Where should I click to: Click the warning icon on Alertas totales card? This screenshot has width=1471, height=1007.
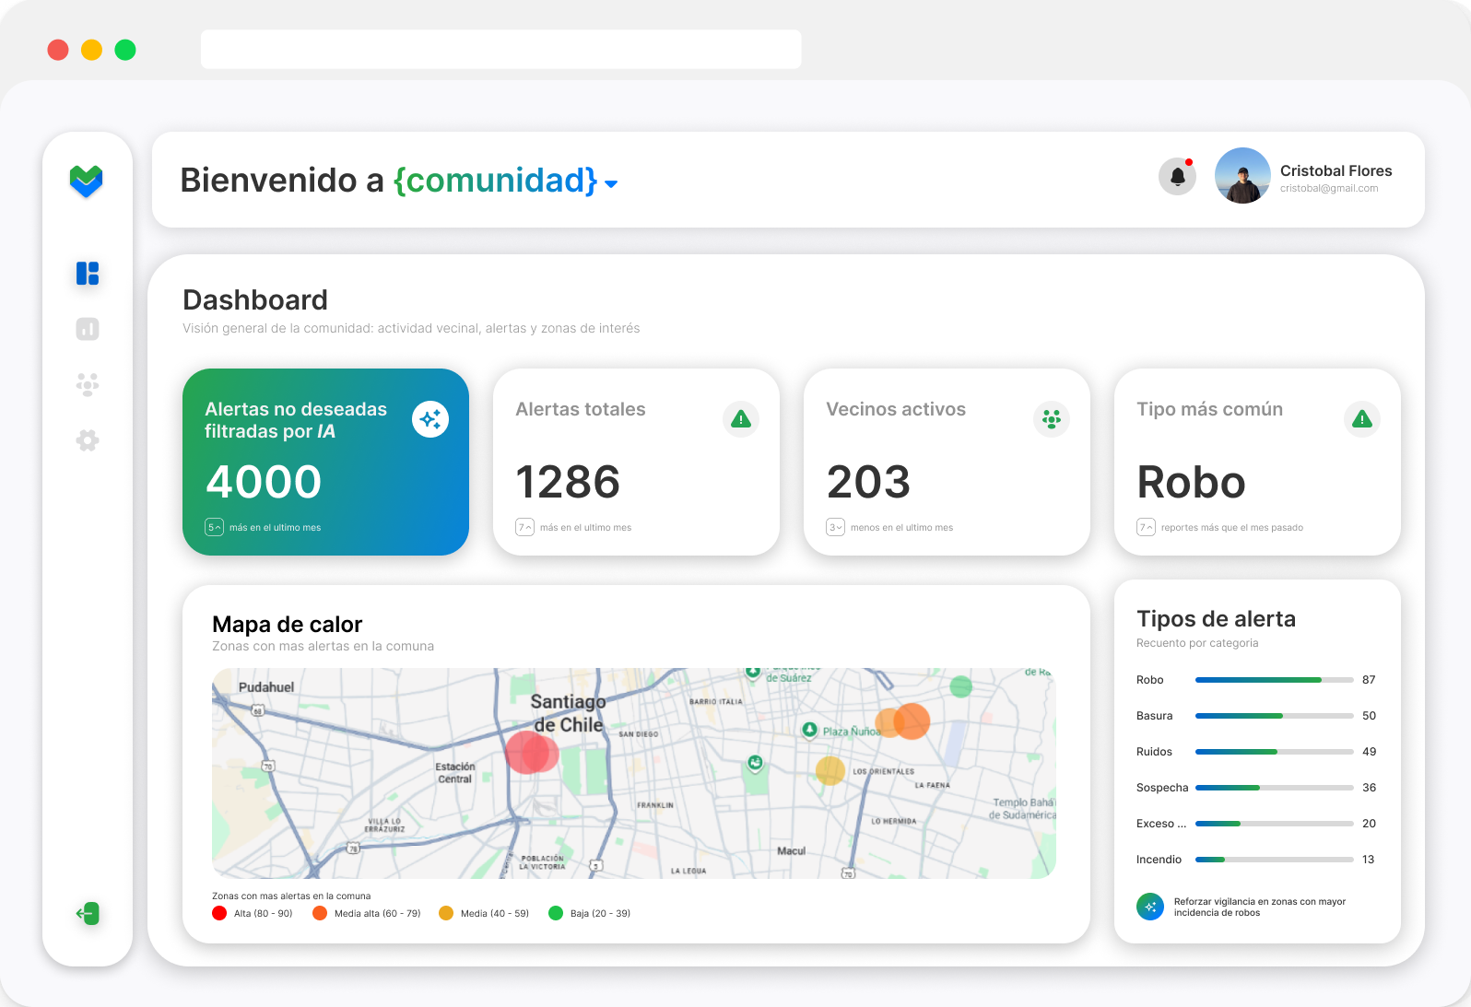point(741,419)
